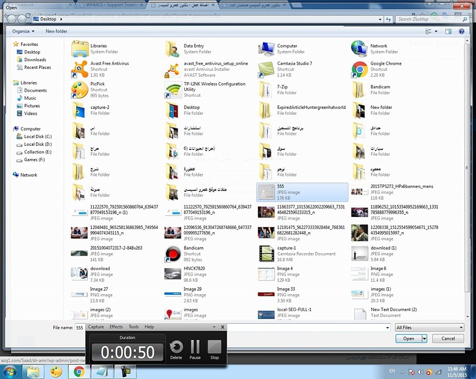Viewport: 476px width, 379px height.
Task: Stop the Camtasia recording
Action: coord(215,350)
